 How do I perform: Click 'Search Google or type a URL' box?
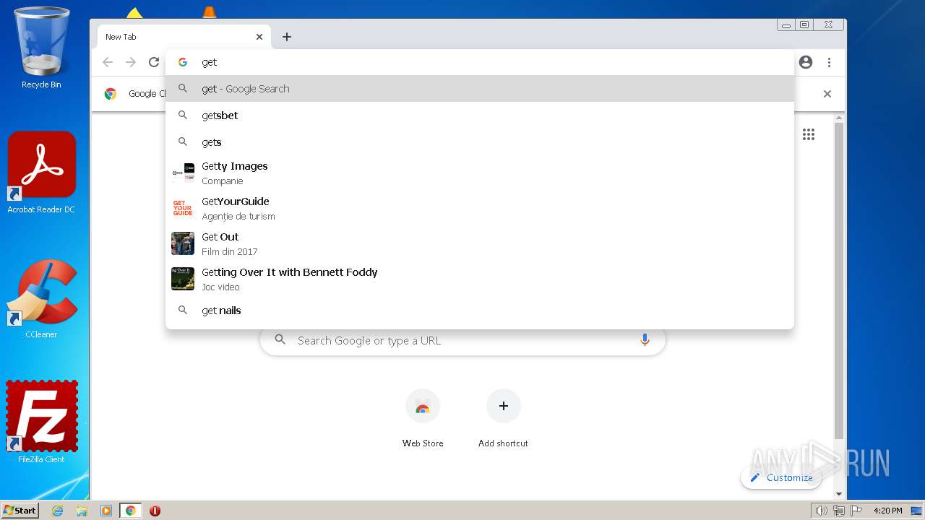(462, 341)
